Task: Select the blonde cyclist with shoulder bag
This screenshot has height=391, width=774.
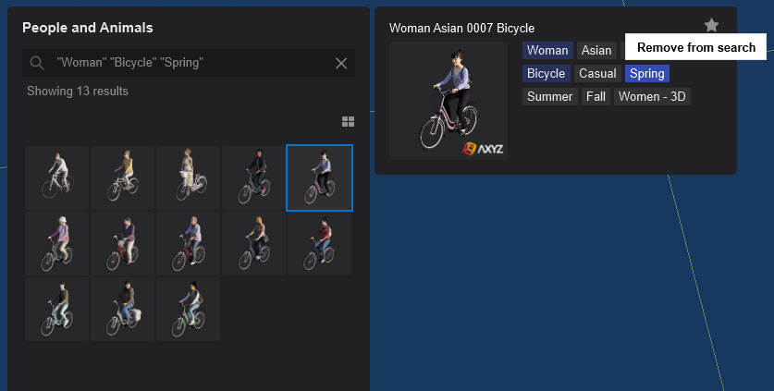Action: 254,243
